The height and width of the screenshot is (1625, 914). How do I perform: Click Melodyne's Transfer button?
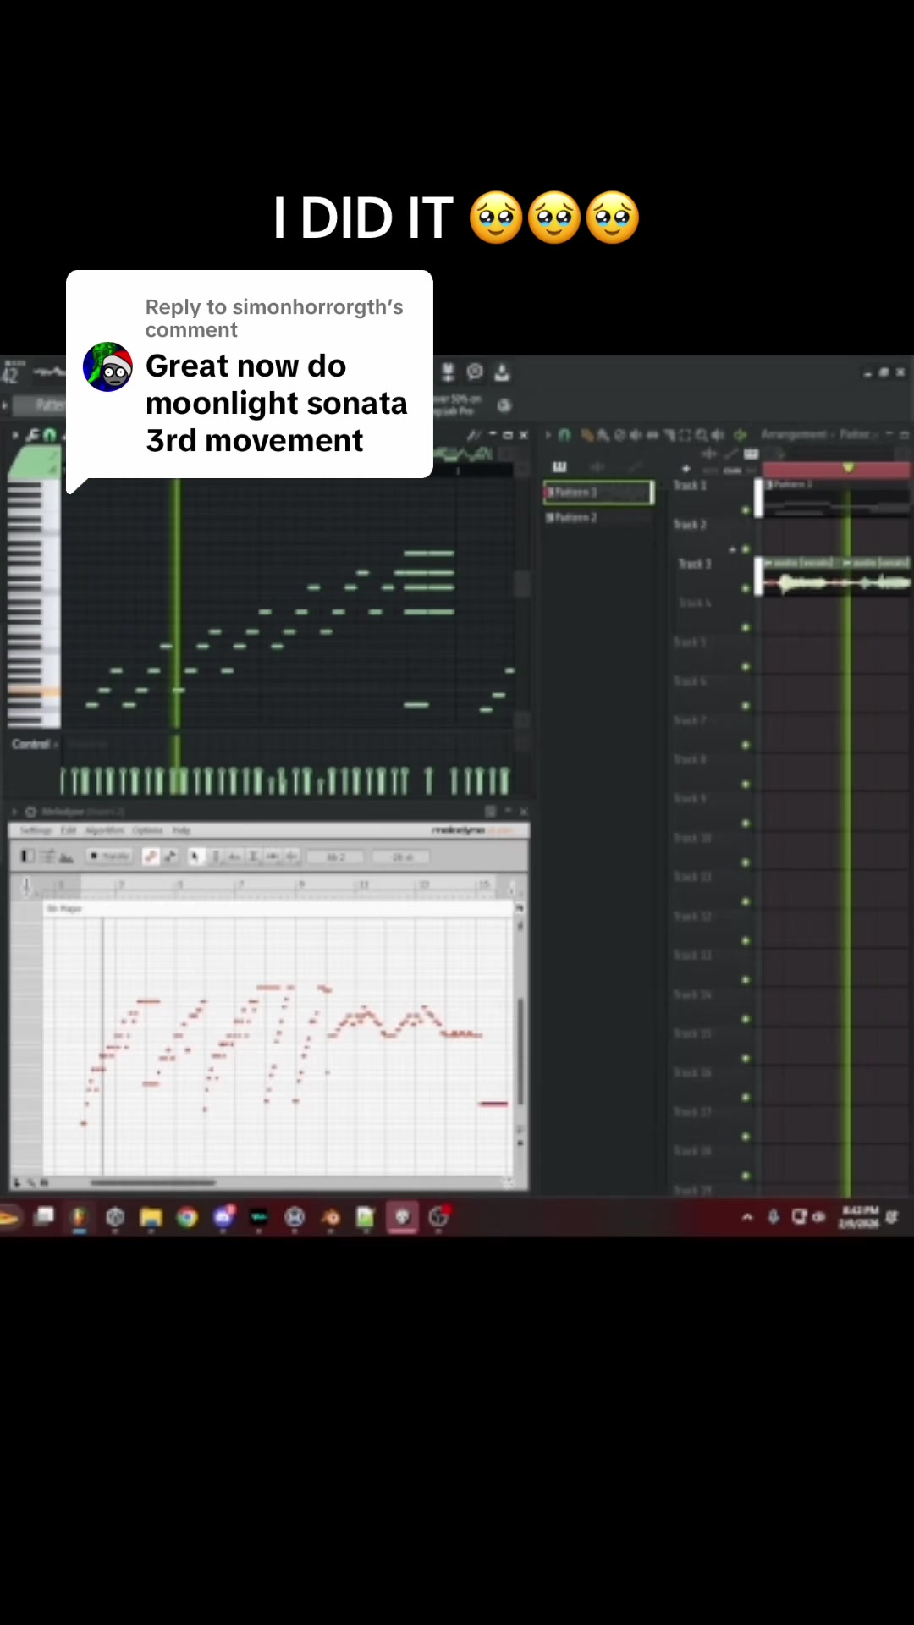[109, 857]
